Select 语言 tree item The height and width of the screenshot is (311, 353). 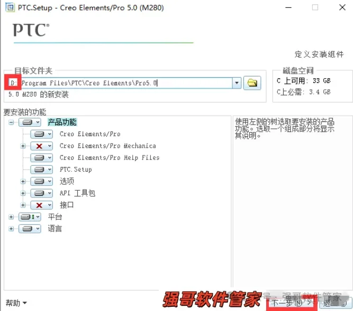[x=55, y=229]
